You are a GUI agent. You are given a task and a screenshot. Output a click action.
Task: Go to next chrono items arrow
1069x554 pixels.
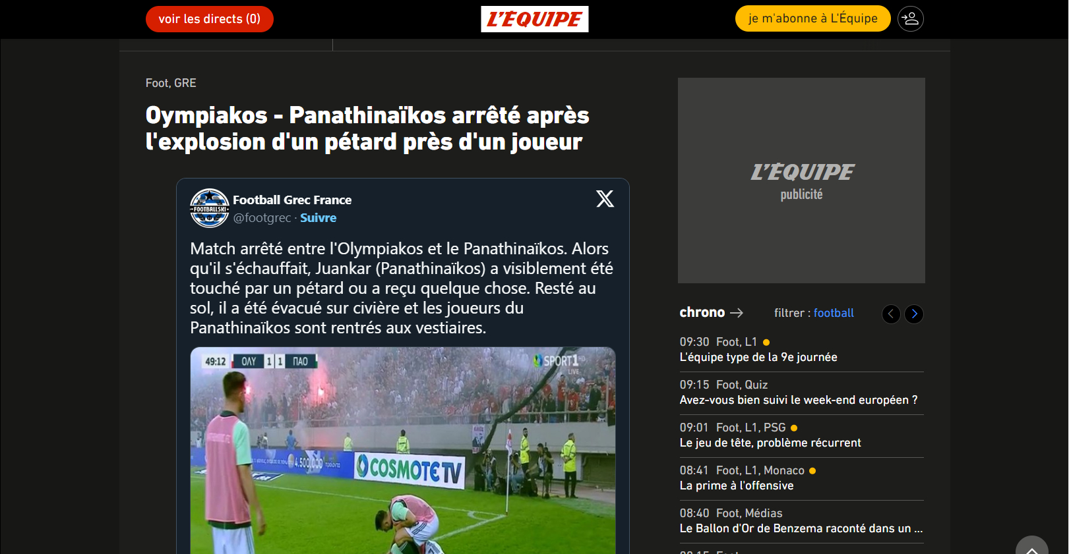914,314
